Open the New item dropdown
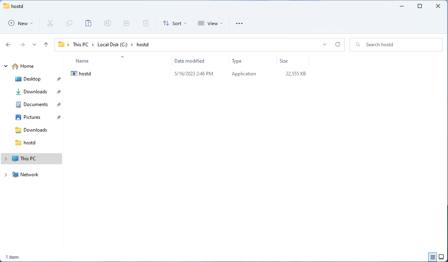 pos(21,24)
